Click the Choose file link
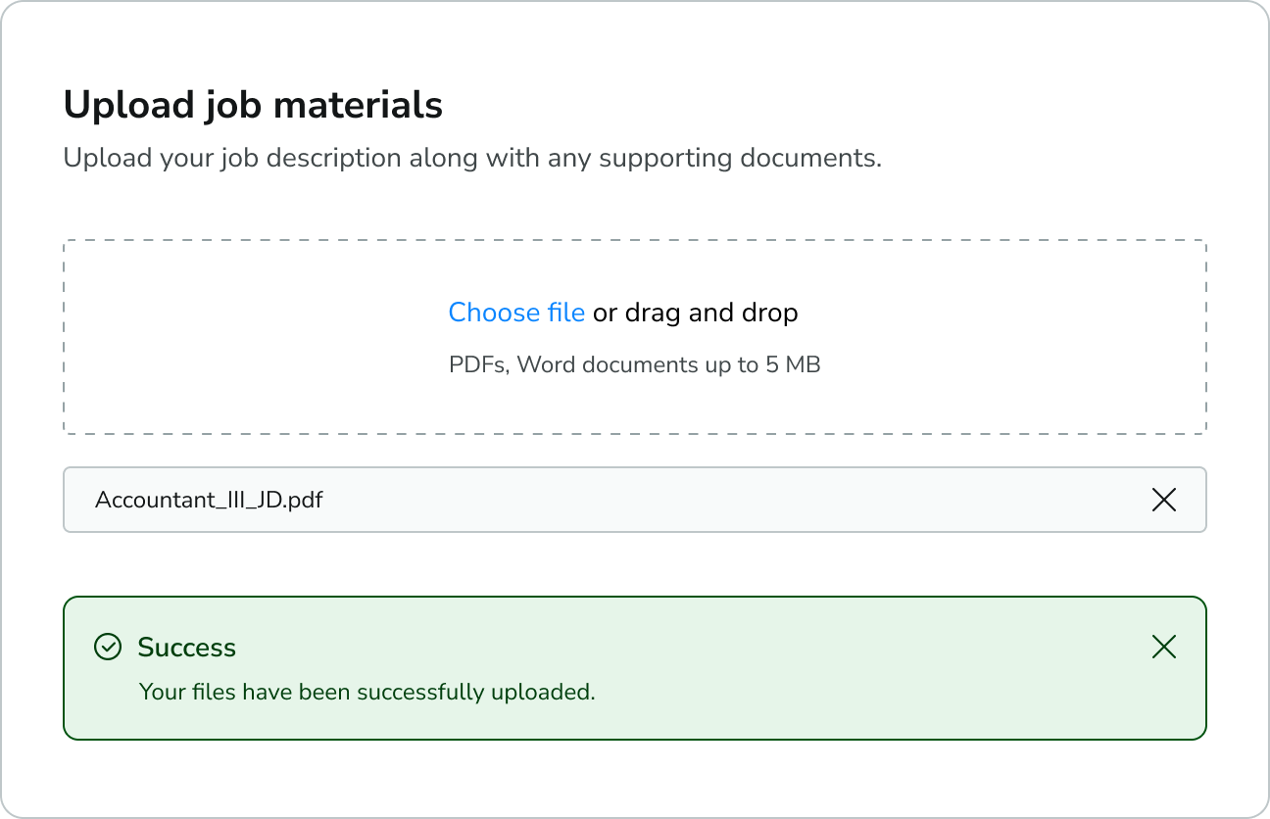Image resolution: width=1270 pixels, height=819 pixels. coord(516,313)
